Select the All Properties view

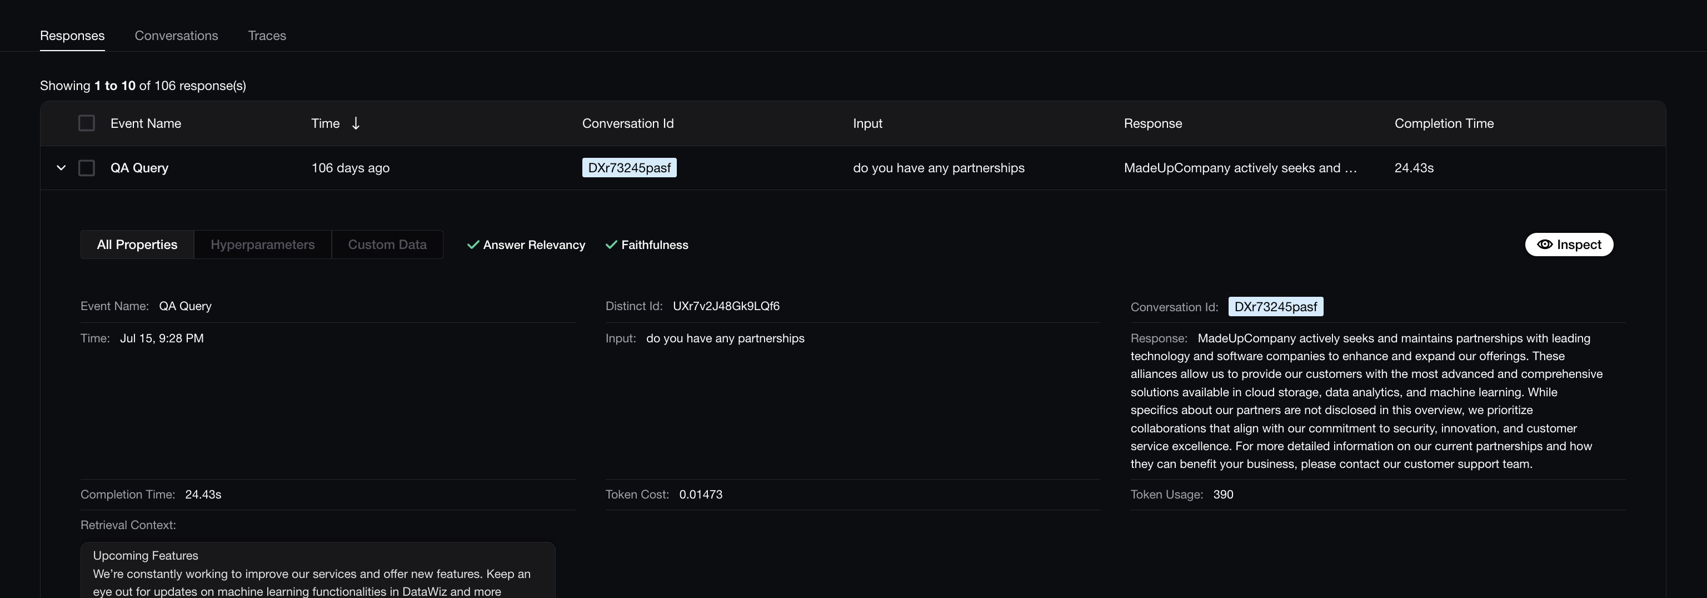(x=137, y=244)
